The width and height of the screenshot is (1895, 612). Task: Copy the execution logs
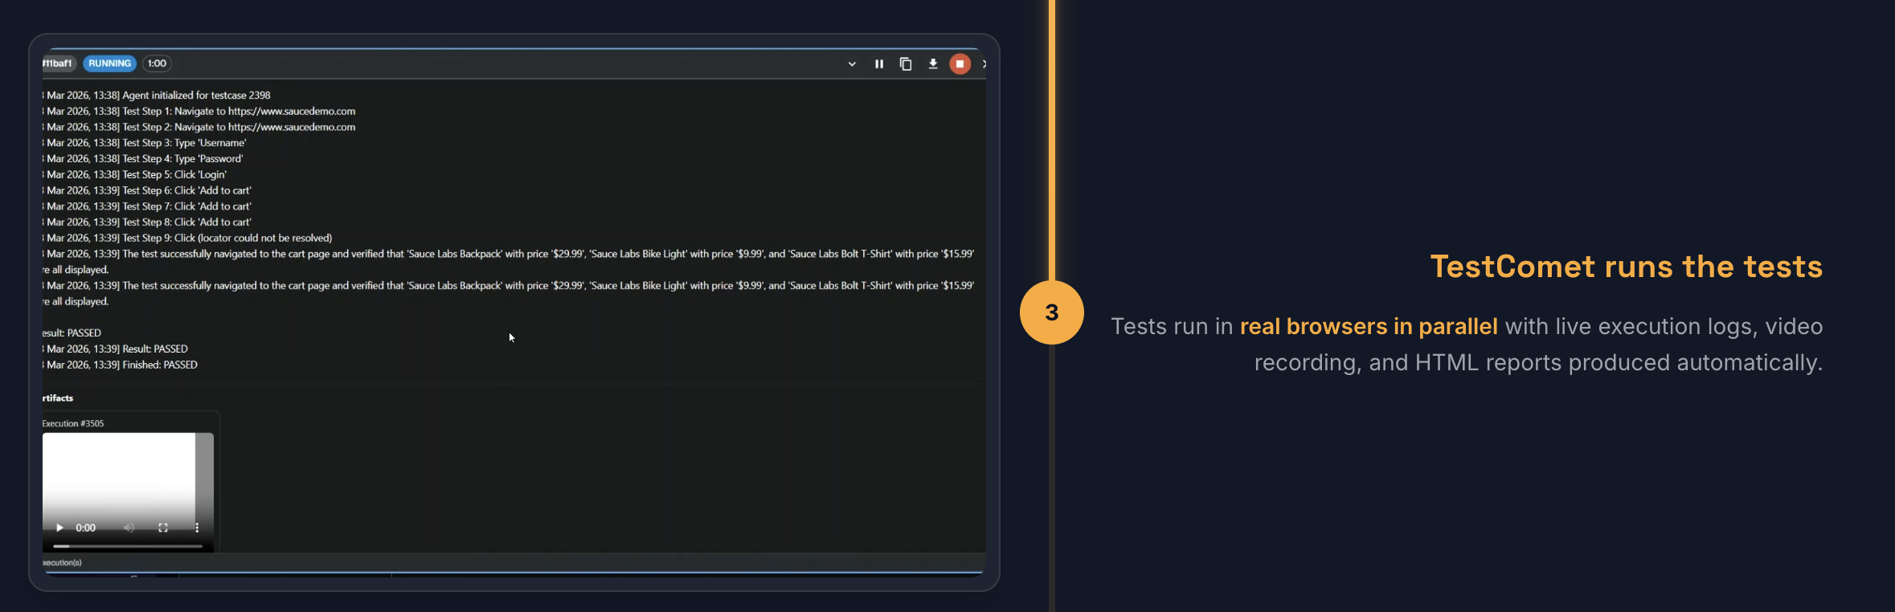tap(906, 64)
